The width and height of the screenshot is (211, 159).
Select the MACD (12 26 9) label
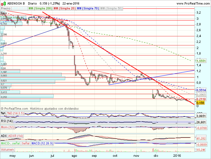42,143
